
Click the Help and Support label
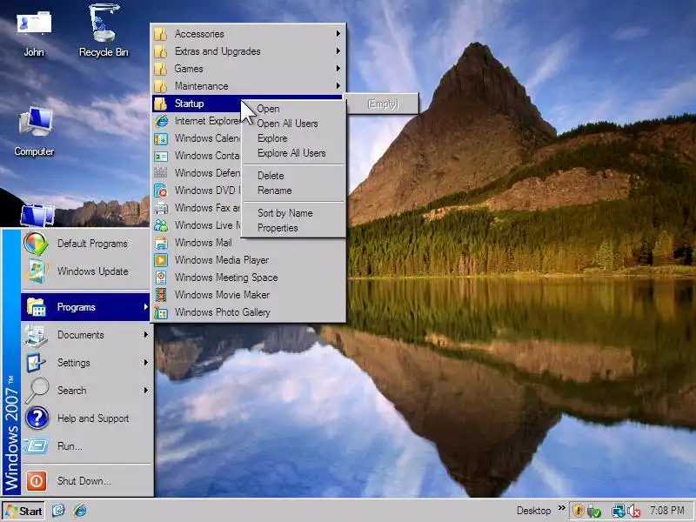93,418
